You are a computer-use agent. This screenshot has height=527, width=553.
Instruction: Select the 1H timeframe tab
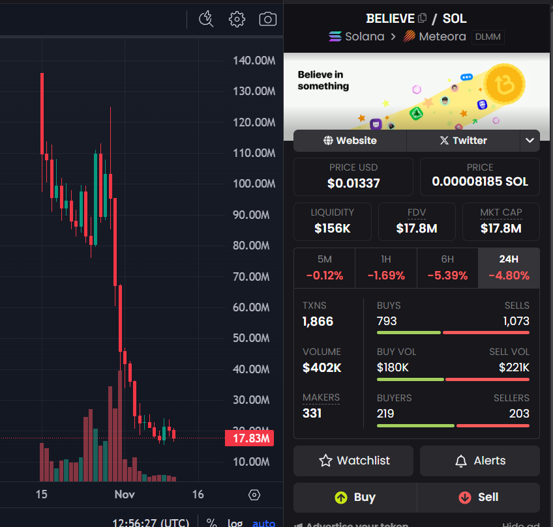386,268
